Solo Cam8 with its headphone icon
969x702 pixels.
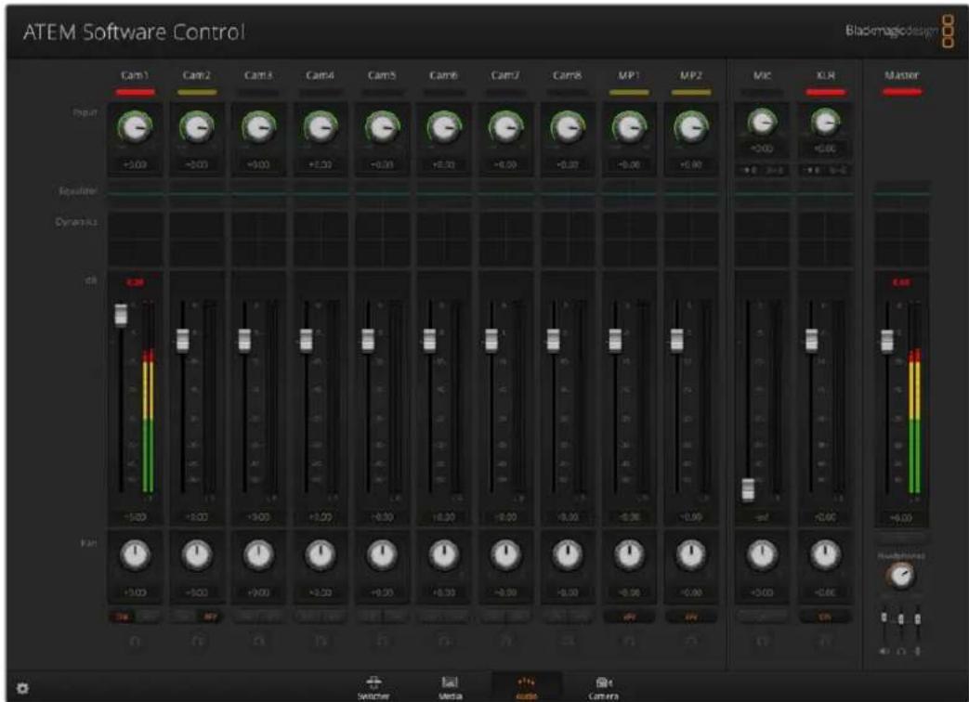pyautogui.click(x=568, y=642)
